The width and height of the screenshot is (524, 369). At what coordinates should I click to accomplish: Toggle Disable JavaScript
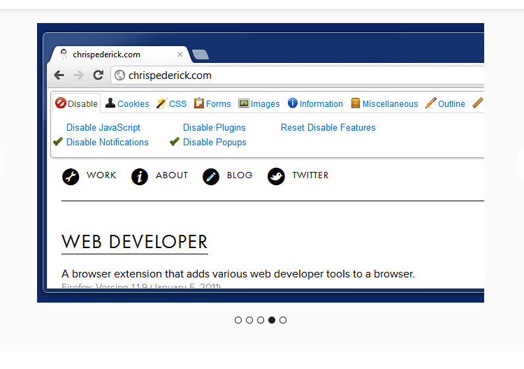coord(103,127)
